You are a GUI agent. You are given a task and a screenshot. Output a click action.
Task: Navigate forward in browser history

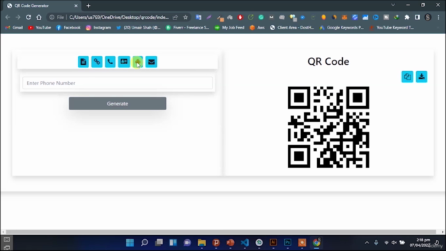[x=18, y=17]
